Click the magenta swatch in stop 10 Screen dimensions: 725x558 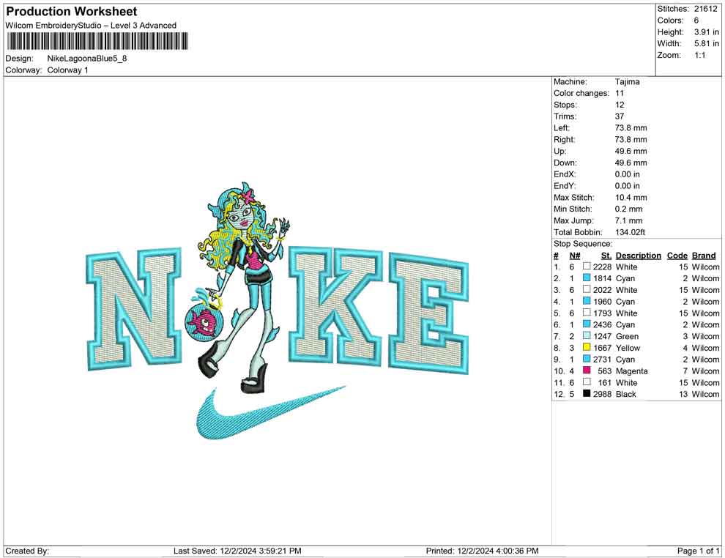pos(587,371)
